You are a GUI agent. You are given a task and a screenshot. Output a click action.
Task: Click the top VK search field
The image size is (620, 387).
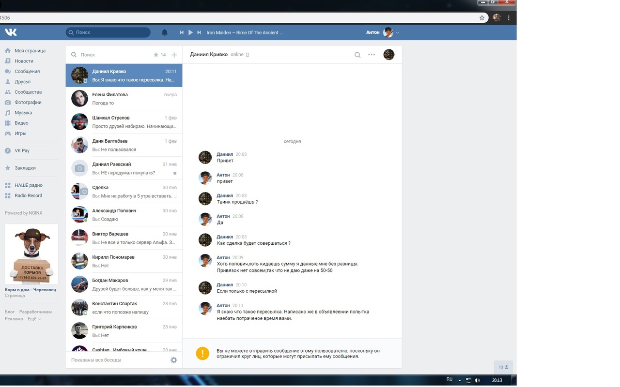(108, 32)
